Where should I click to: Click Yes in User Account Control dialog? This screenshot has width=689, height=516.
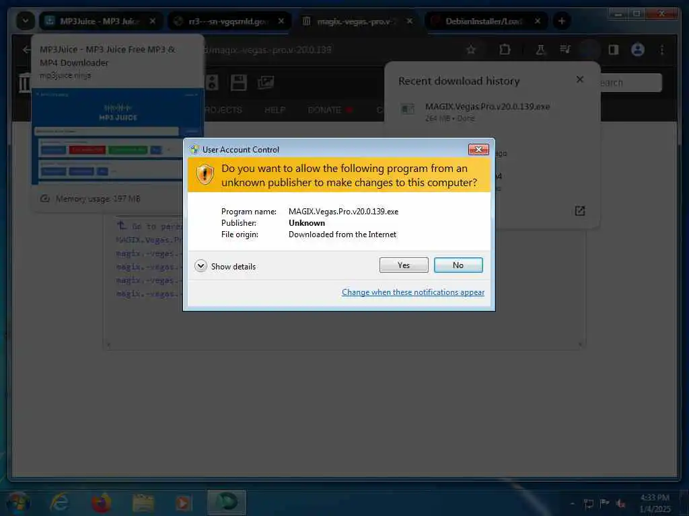(404, 265)
